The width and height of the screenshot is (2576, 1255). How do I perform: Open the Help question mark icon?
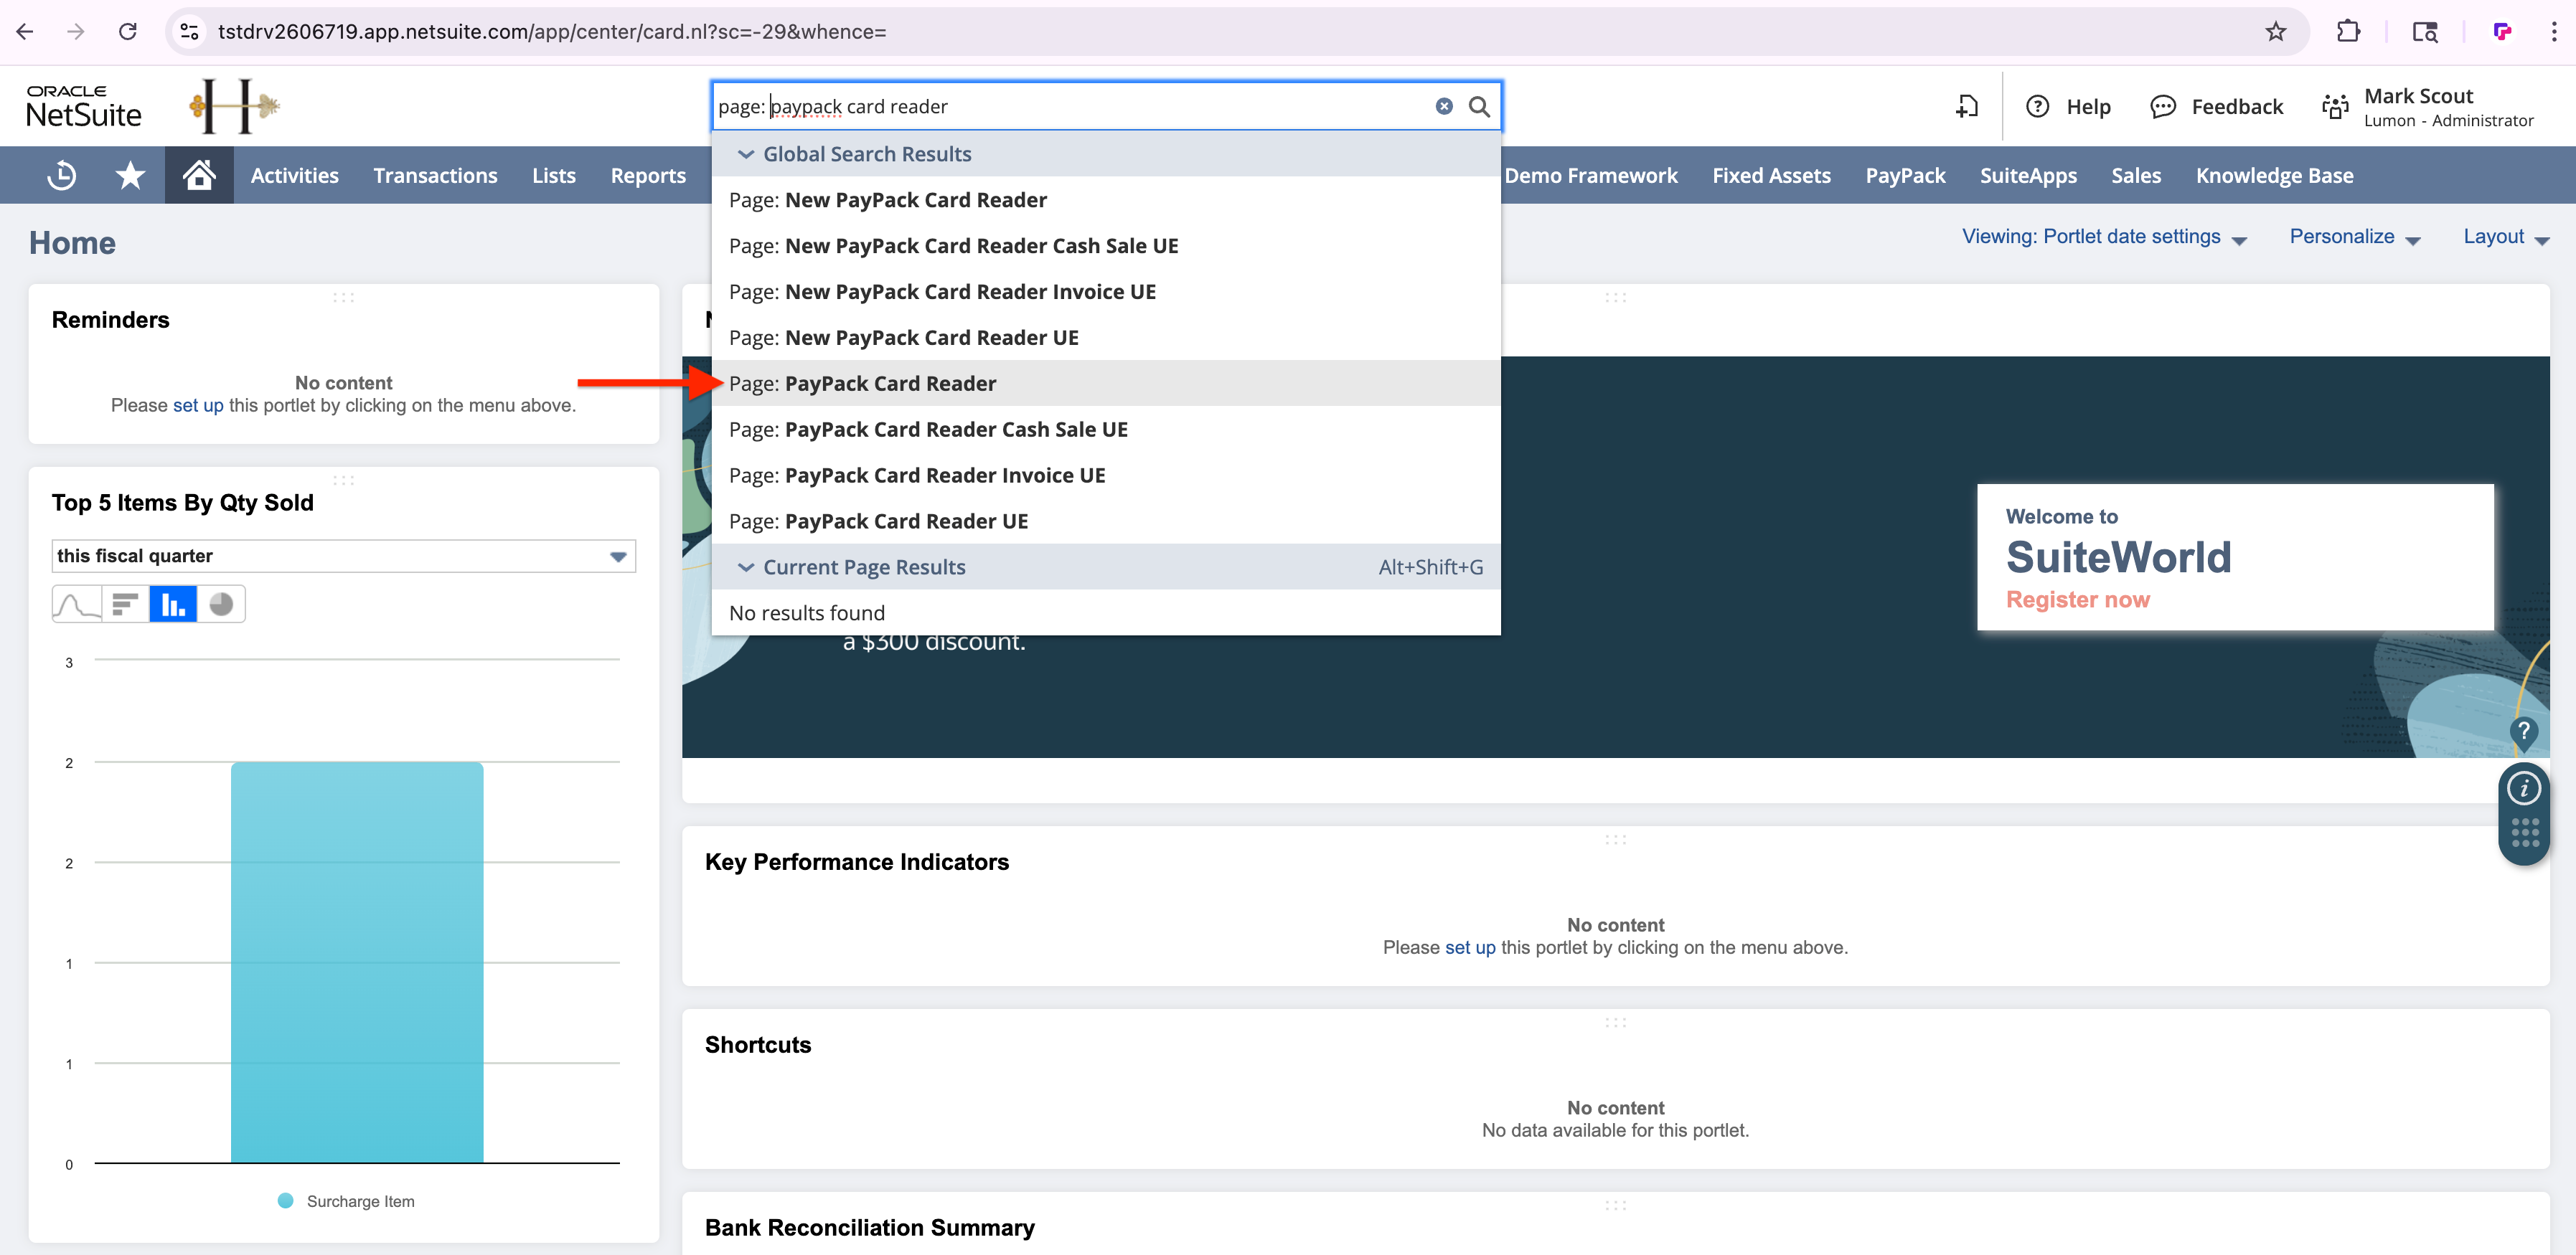coord(2037,106)
